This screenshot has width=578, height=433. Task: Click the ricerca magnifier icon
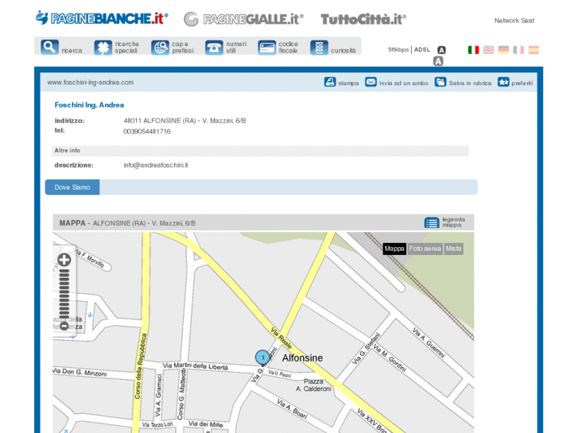click(50, 47)
